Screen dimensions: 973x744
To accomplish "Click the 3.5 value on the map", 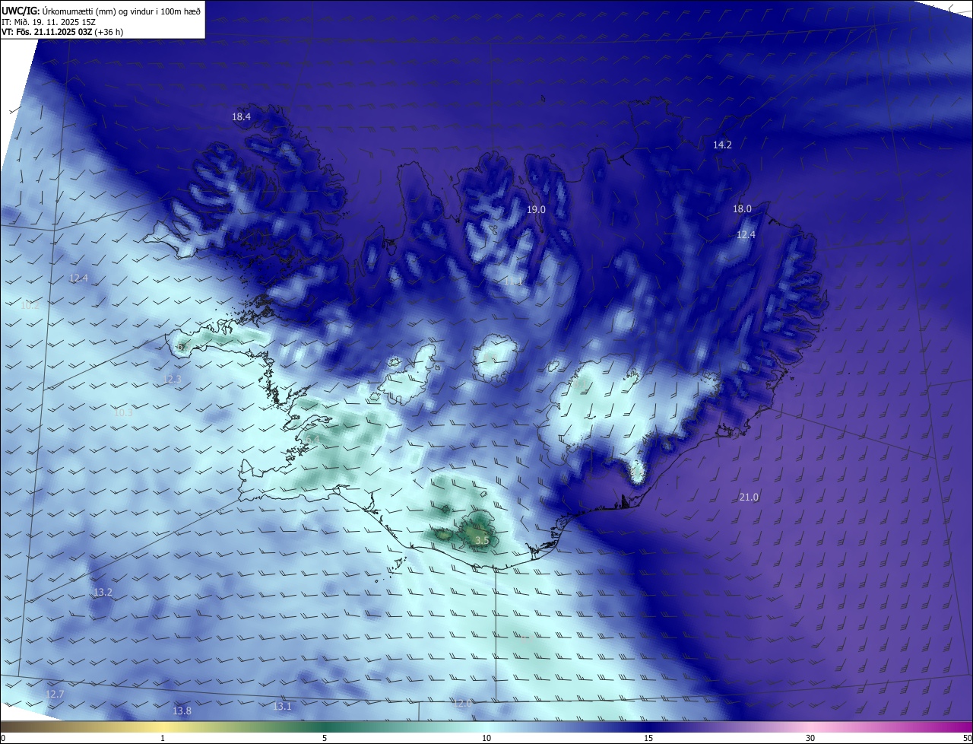I will tap(482, 541).
